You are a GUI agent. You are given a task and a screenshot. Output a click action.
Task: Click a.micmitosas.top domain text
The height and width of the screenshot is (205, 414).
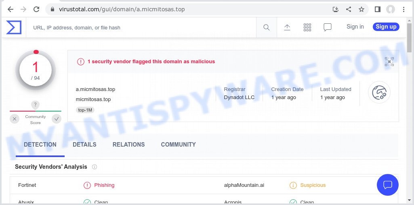pos(95,89)
